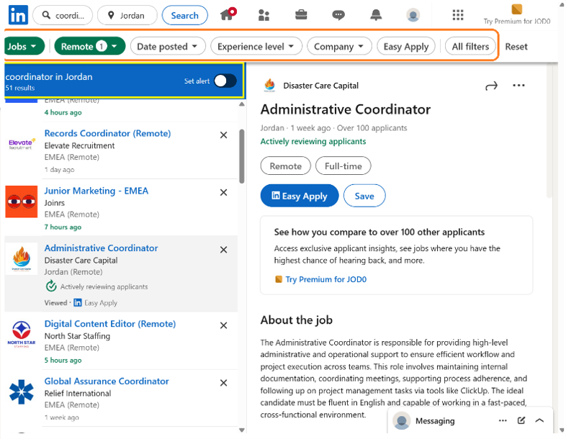566x439 pixels.
Task: Click Try Premium for JOD0 insights link
Action: (x=326, y=279)
